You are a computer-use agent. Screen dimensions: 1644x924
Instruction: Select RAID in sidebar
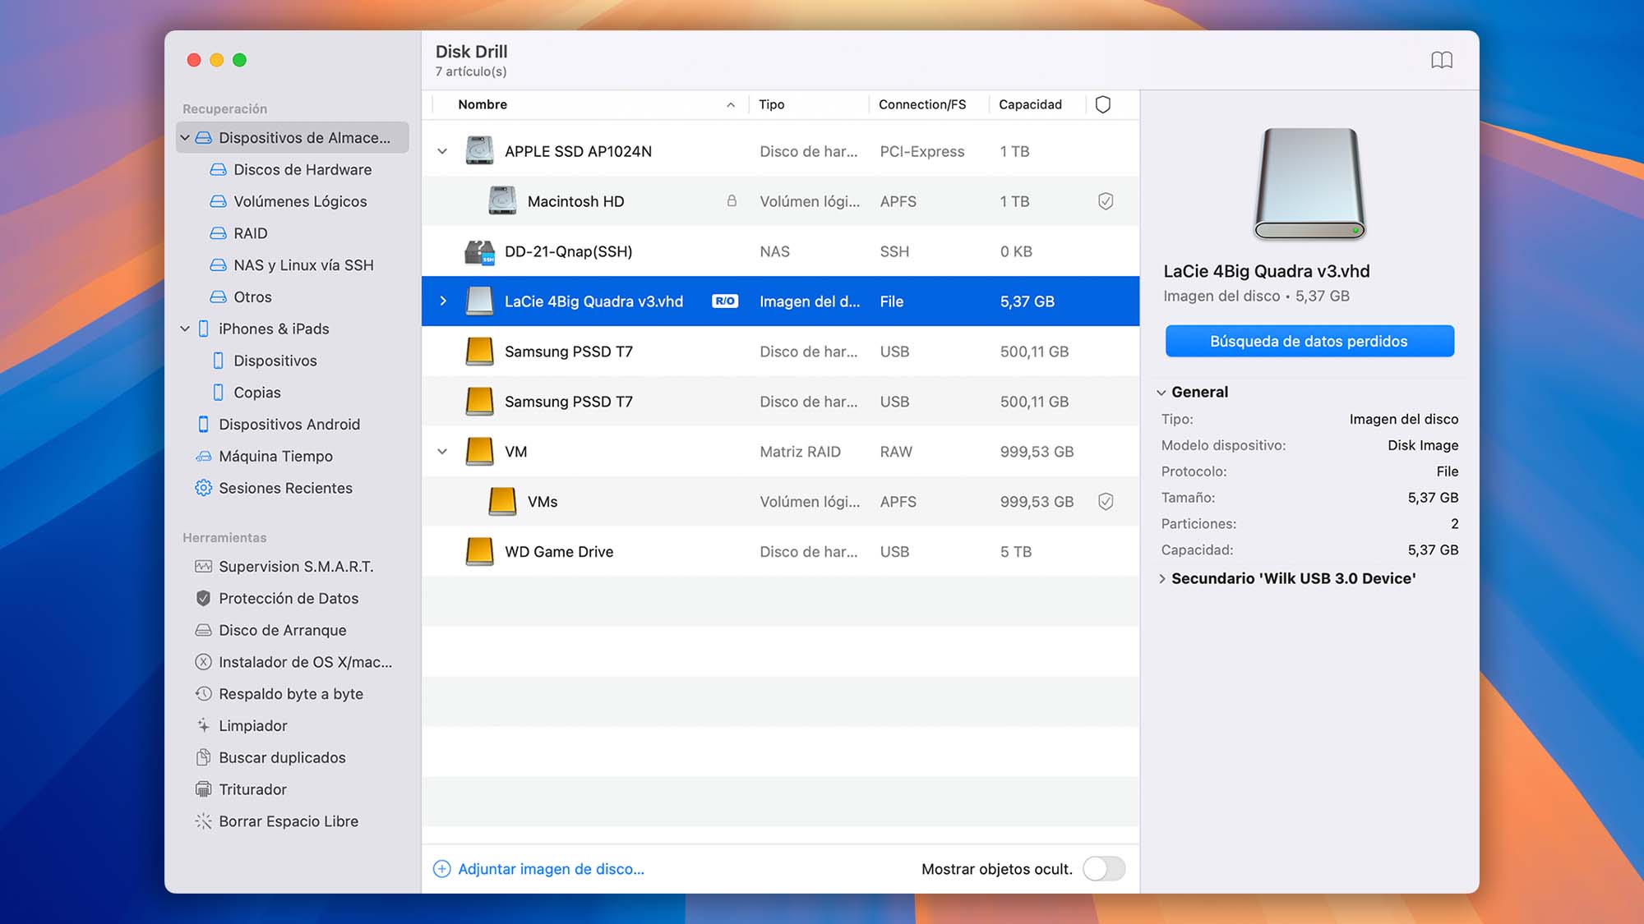(238, 233)
